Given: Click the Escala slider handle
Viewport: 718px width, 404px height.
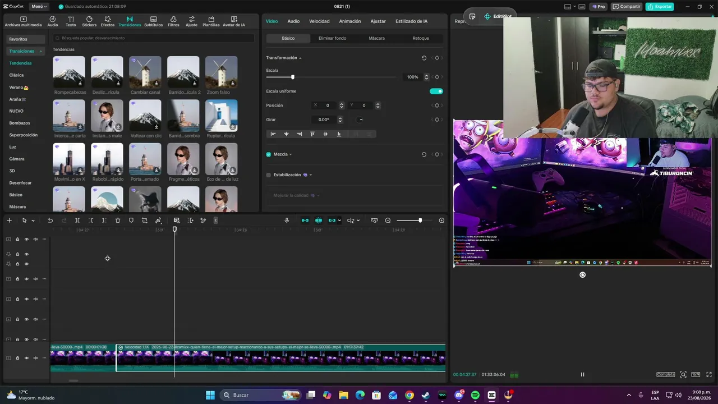Looking at the screenshot, I should coord(292,77).
